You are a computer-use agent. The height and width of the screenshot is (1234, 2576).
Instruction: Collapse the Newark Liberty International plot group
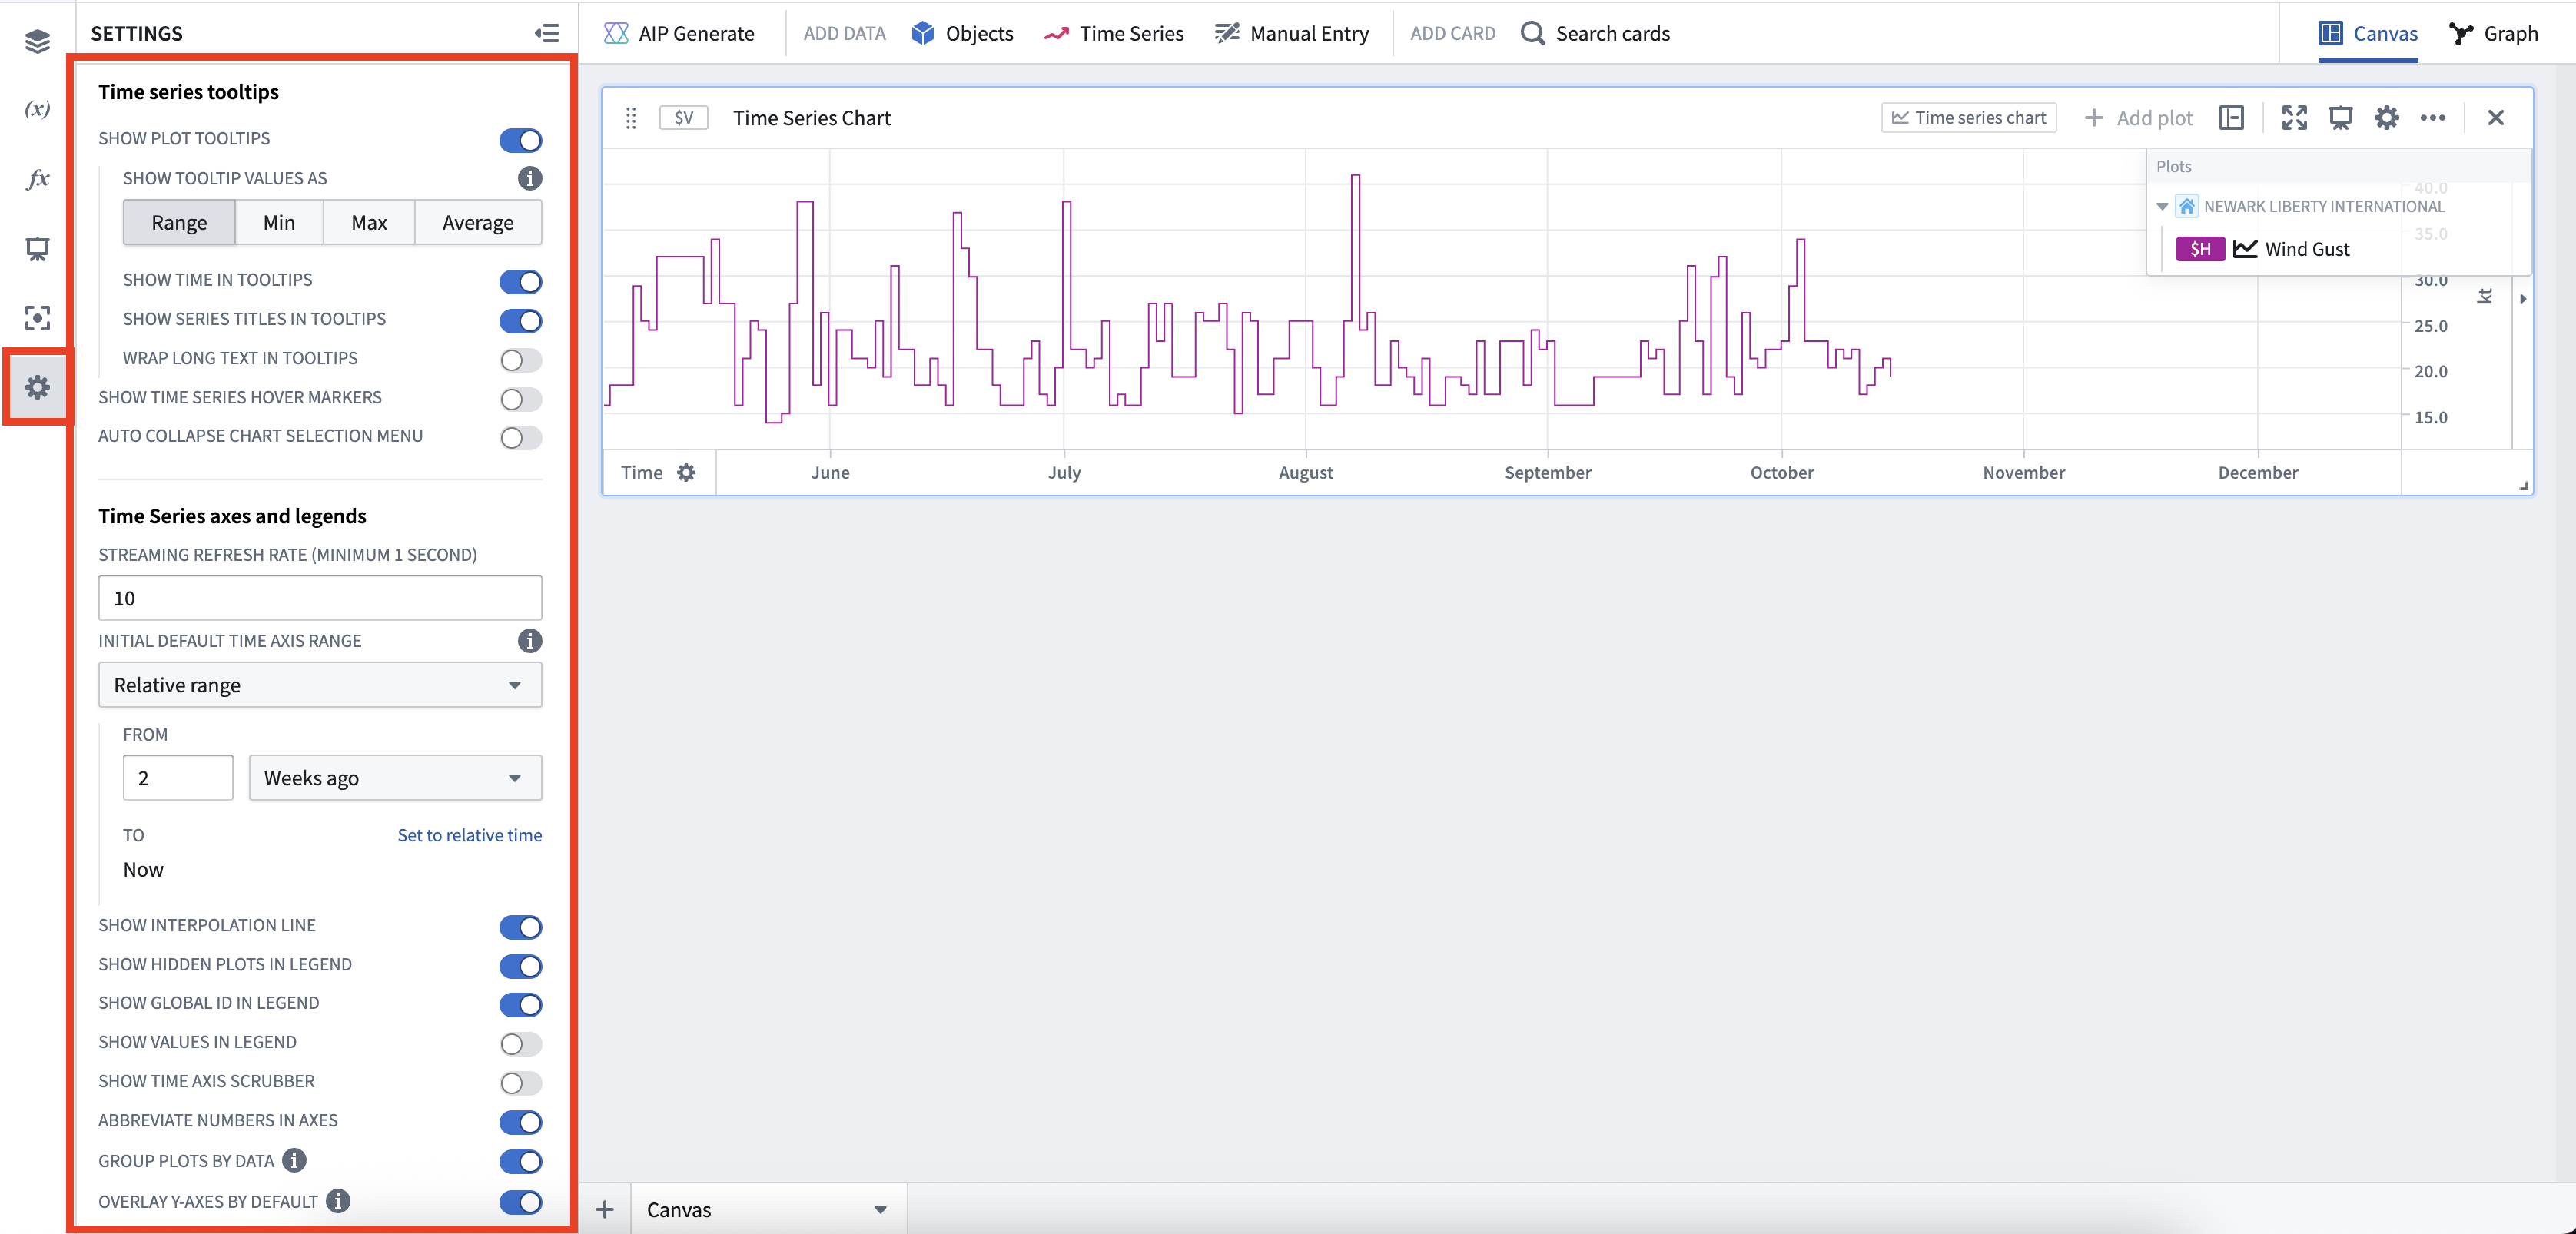coord(2162,207)
